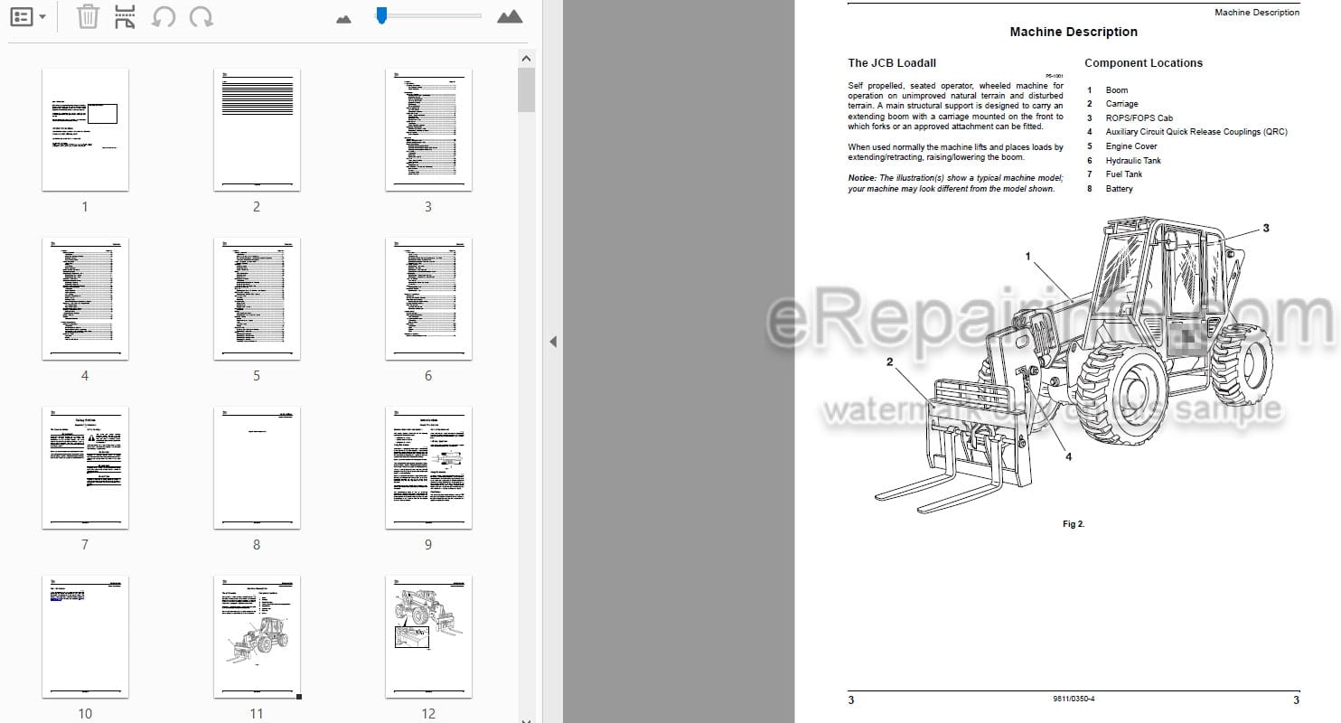Enlarge thumbnails with large mountain icon
This screenshot has width=1341, height=723.
point(510,16)
